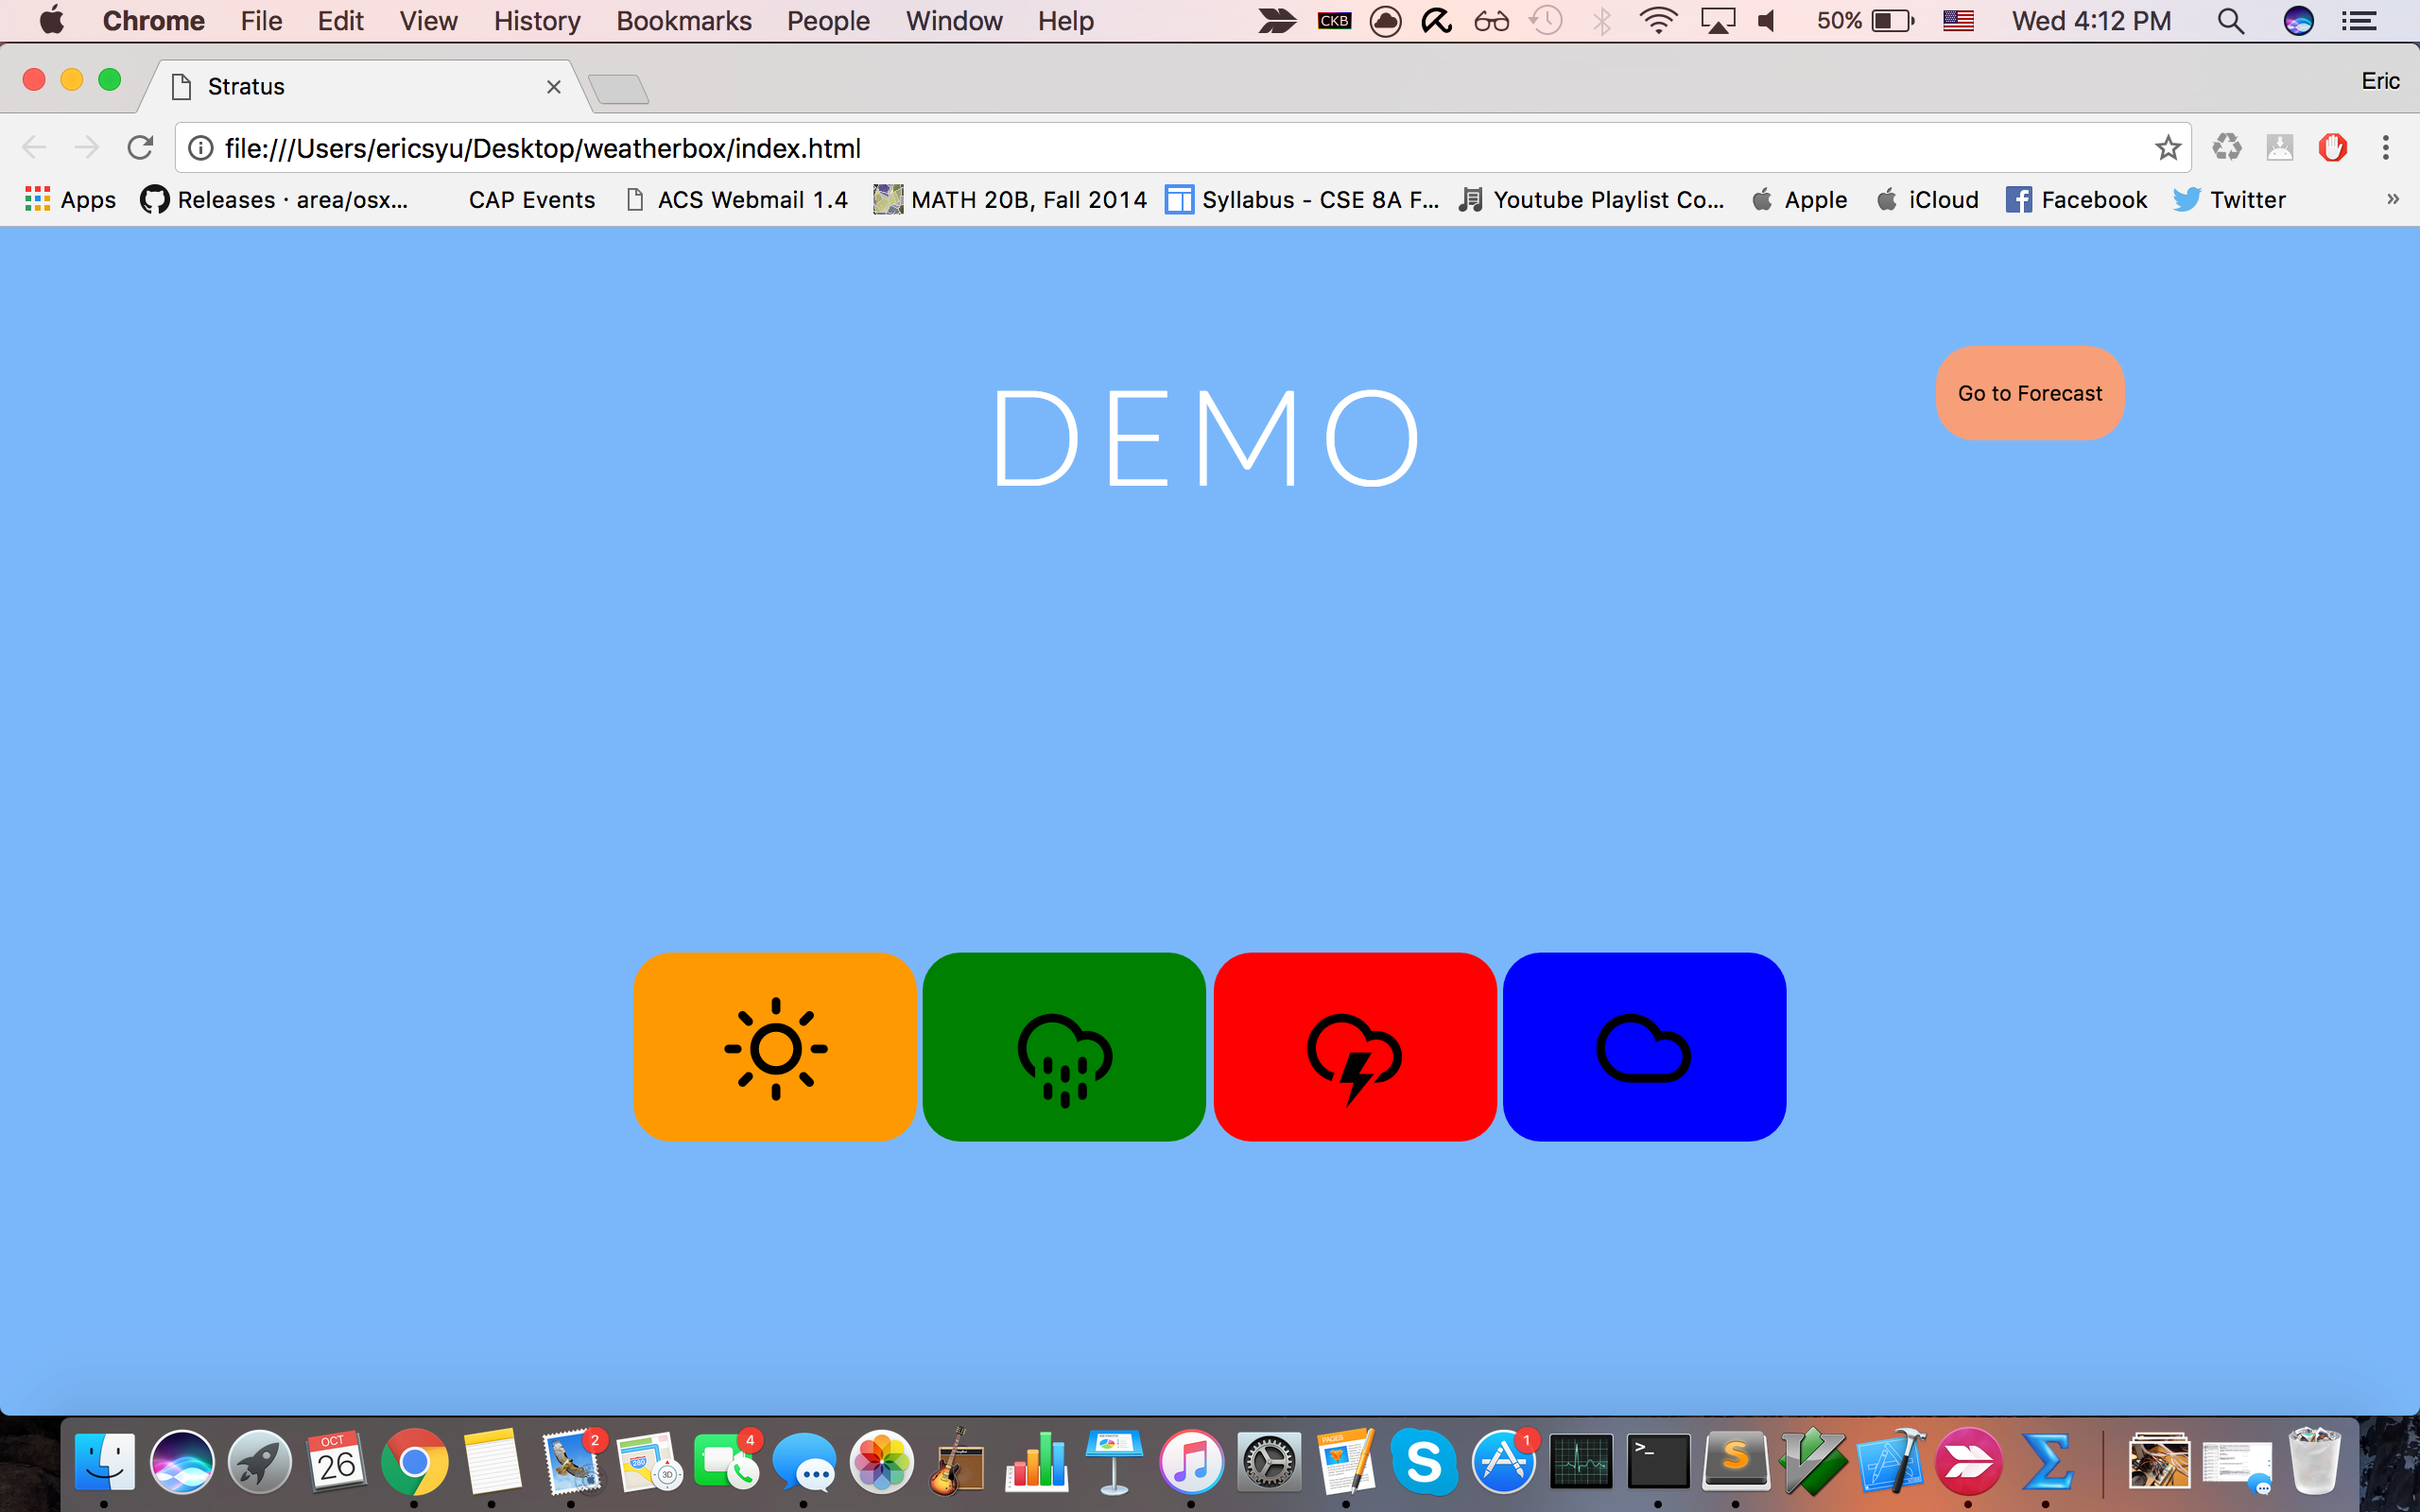This screenshot has height=1512, width=2420.
Task: Click the Wi-Fi status menu icon
Action: (1658, 21)
